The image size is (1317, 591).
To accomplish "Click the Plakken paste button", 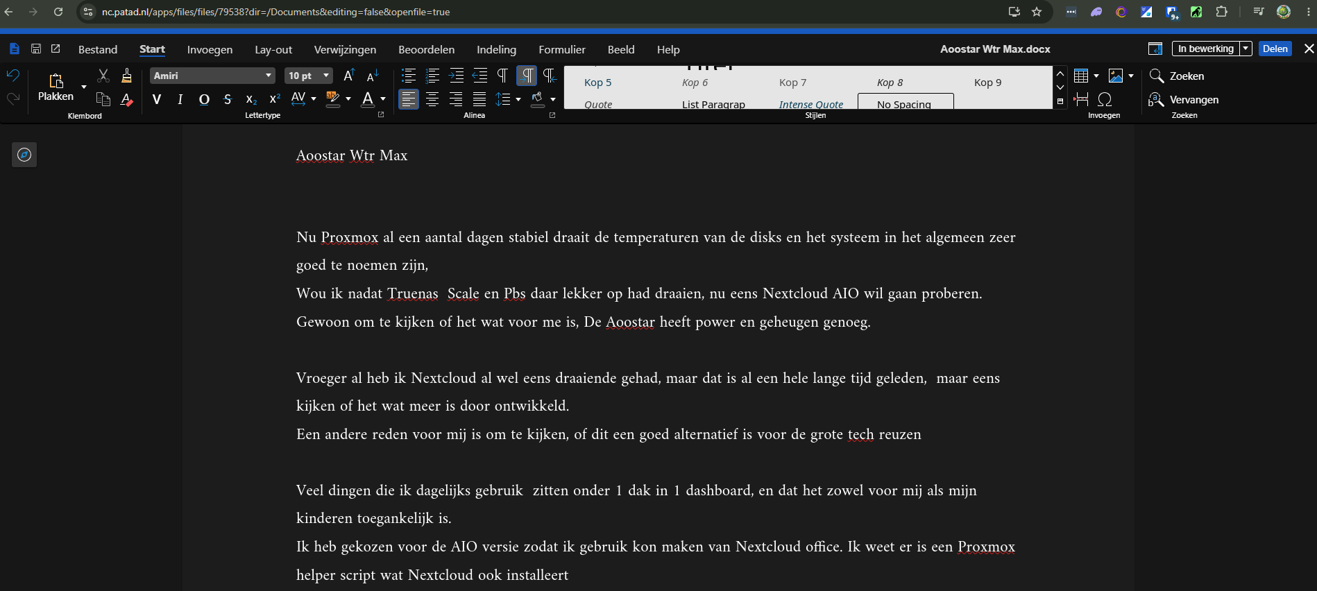I will [x=56, y=87].
